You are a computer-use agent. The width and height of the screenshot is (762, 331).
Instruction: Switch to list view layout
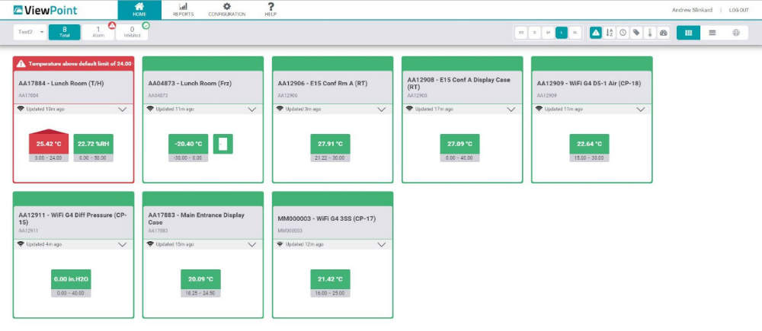(712, 33)
